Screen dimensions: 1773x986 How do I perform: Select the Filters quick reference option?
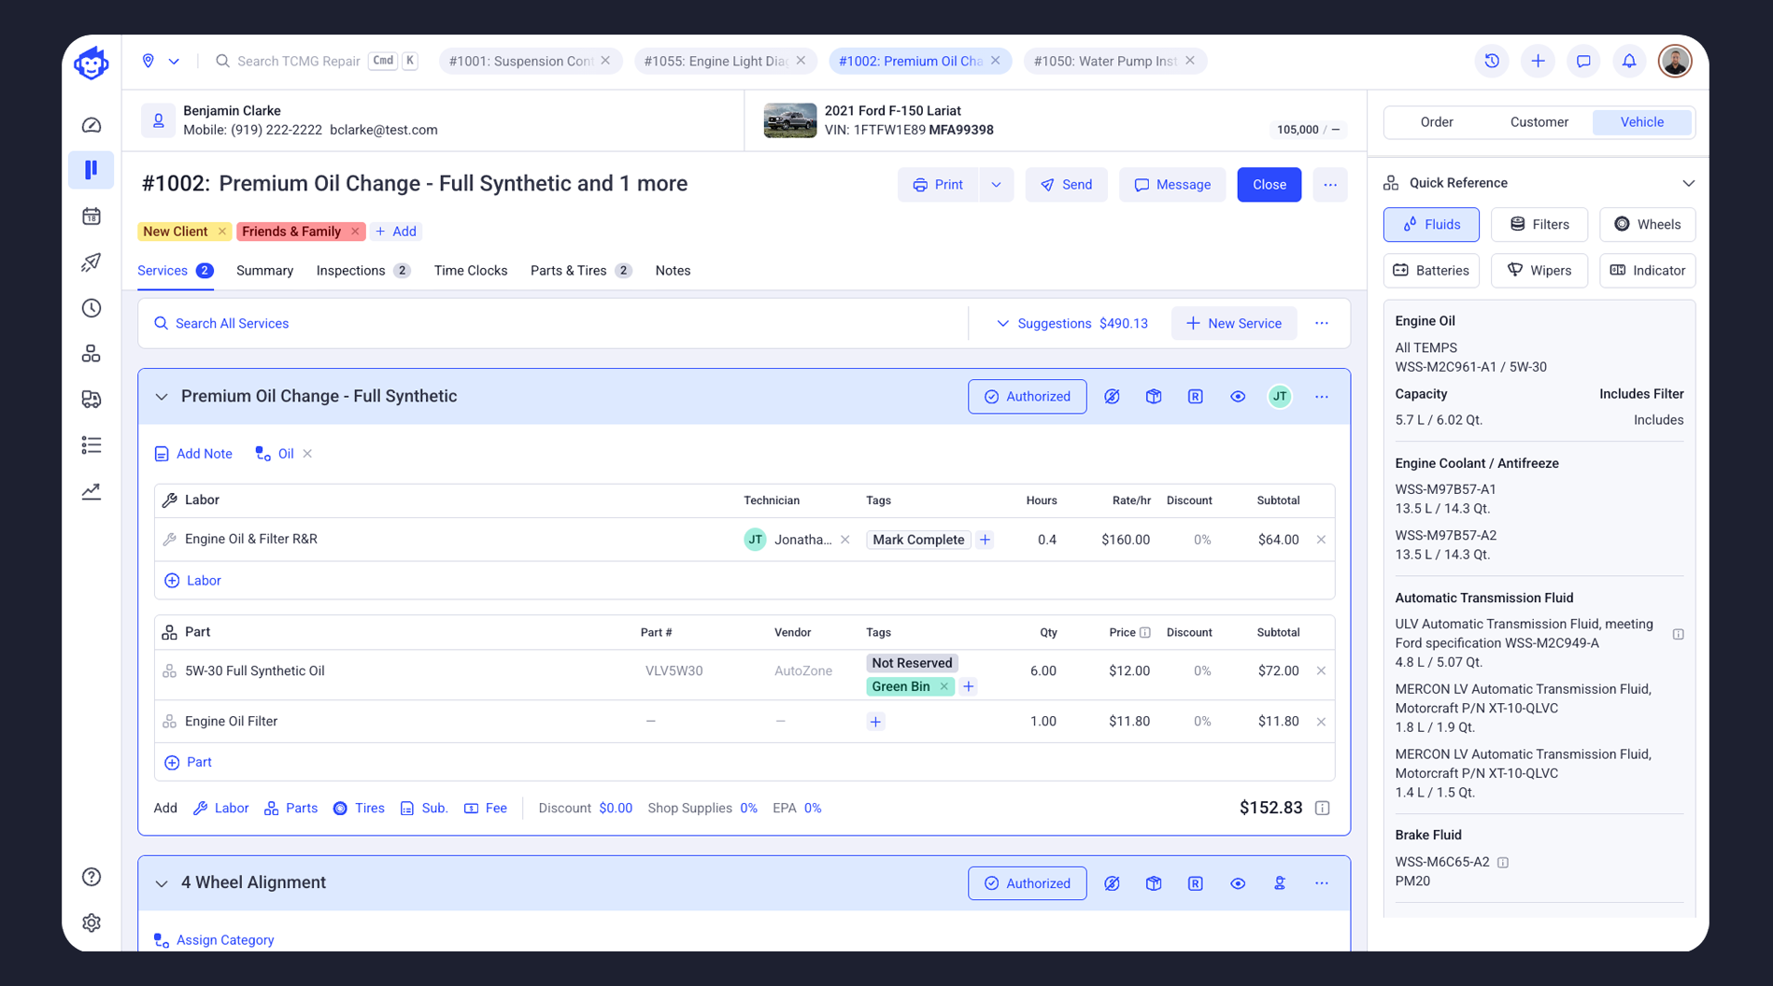pos(1539,224)
